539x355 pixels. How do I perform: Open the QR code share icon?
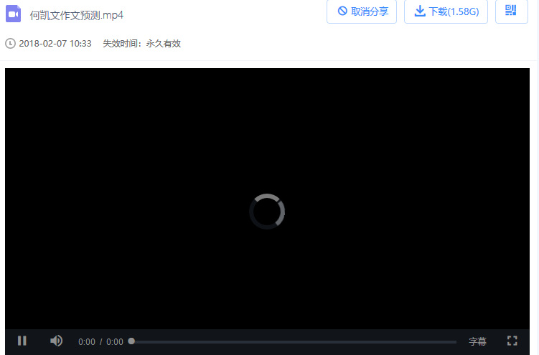[511, 11]
